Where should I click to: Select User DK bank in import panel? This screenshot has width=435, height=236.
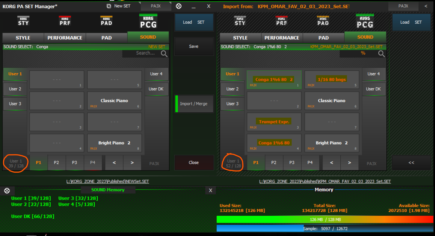[374, 89]
